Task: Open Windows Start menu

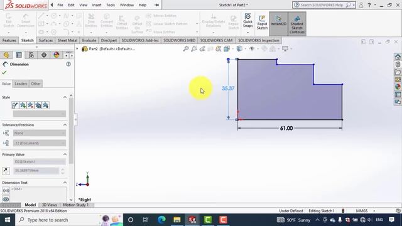Action: coord(8,220)
